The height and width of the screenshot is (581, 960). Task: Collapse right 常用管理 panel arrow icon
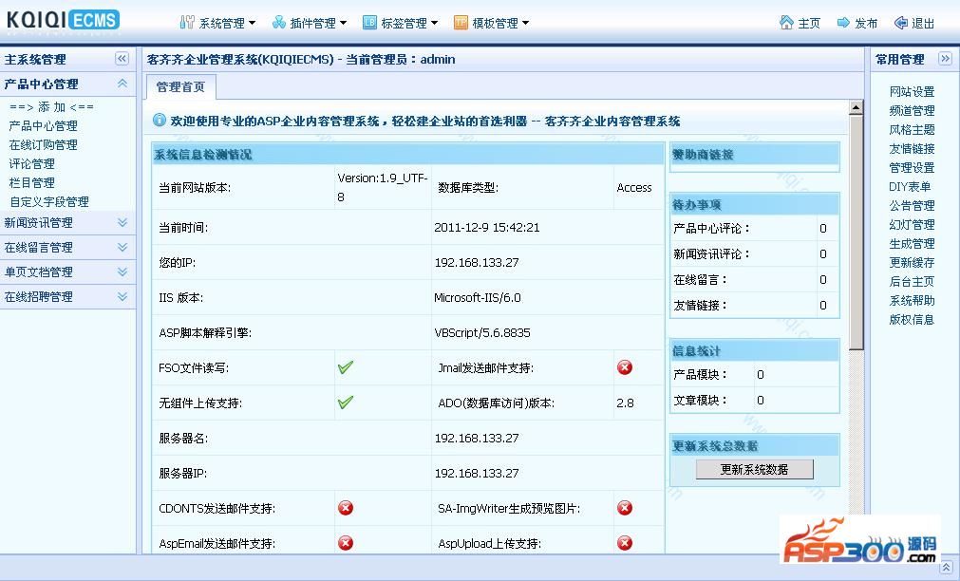(x=946, y=59)
